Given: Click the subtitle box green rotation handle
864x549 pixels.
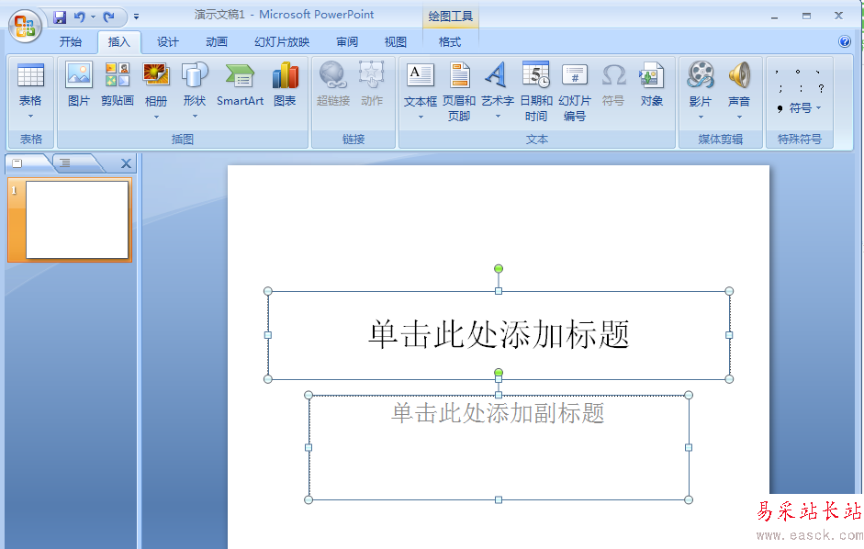Looking at the screenshot, I should tap(499, 373).
